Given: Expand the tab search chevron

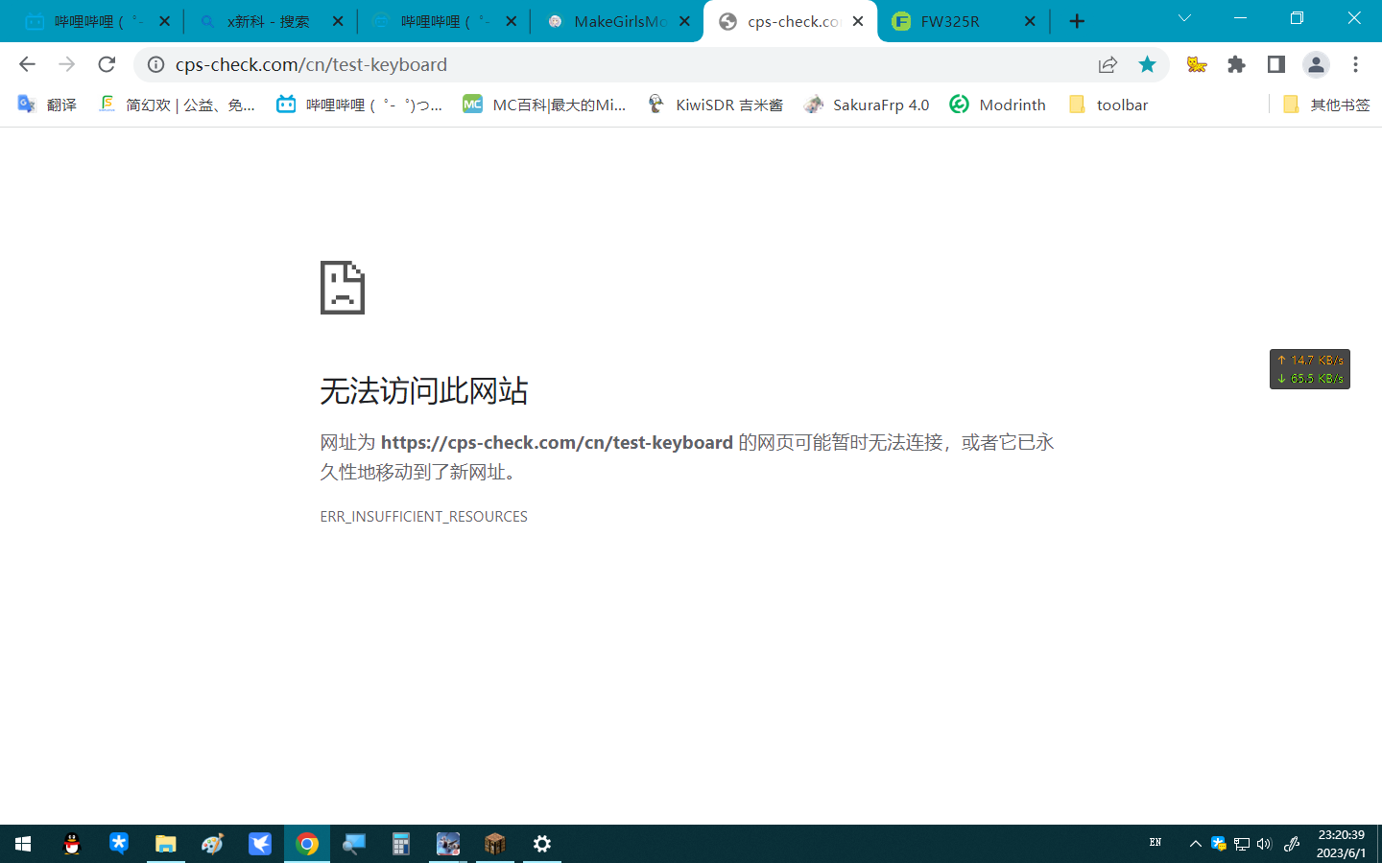Looking at the screenshot, I should (1184, 18).
